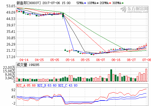Click the stock title 新宙邦[300037]

(x=28, y=3)
